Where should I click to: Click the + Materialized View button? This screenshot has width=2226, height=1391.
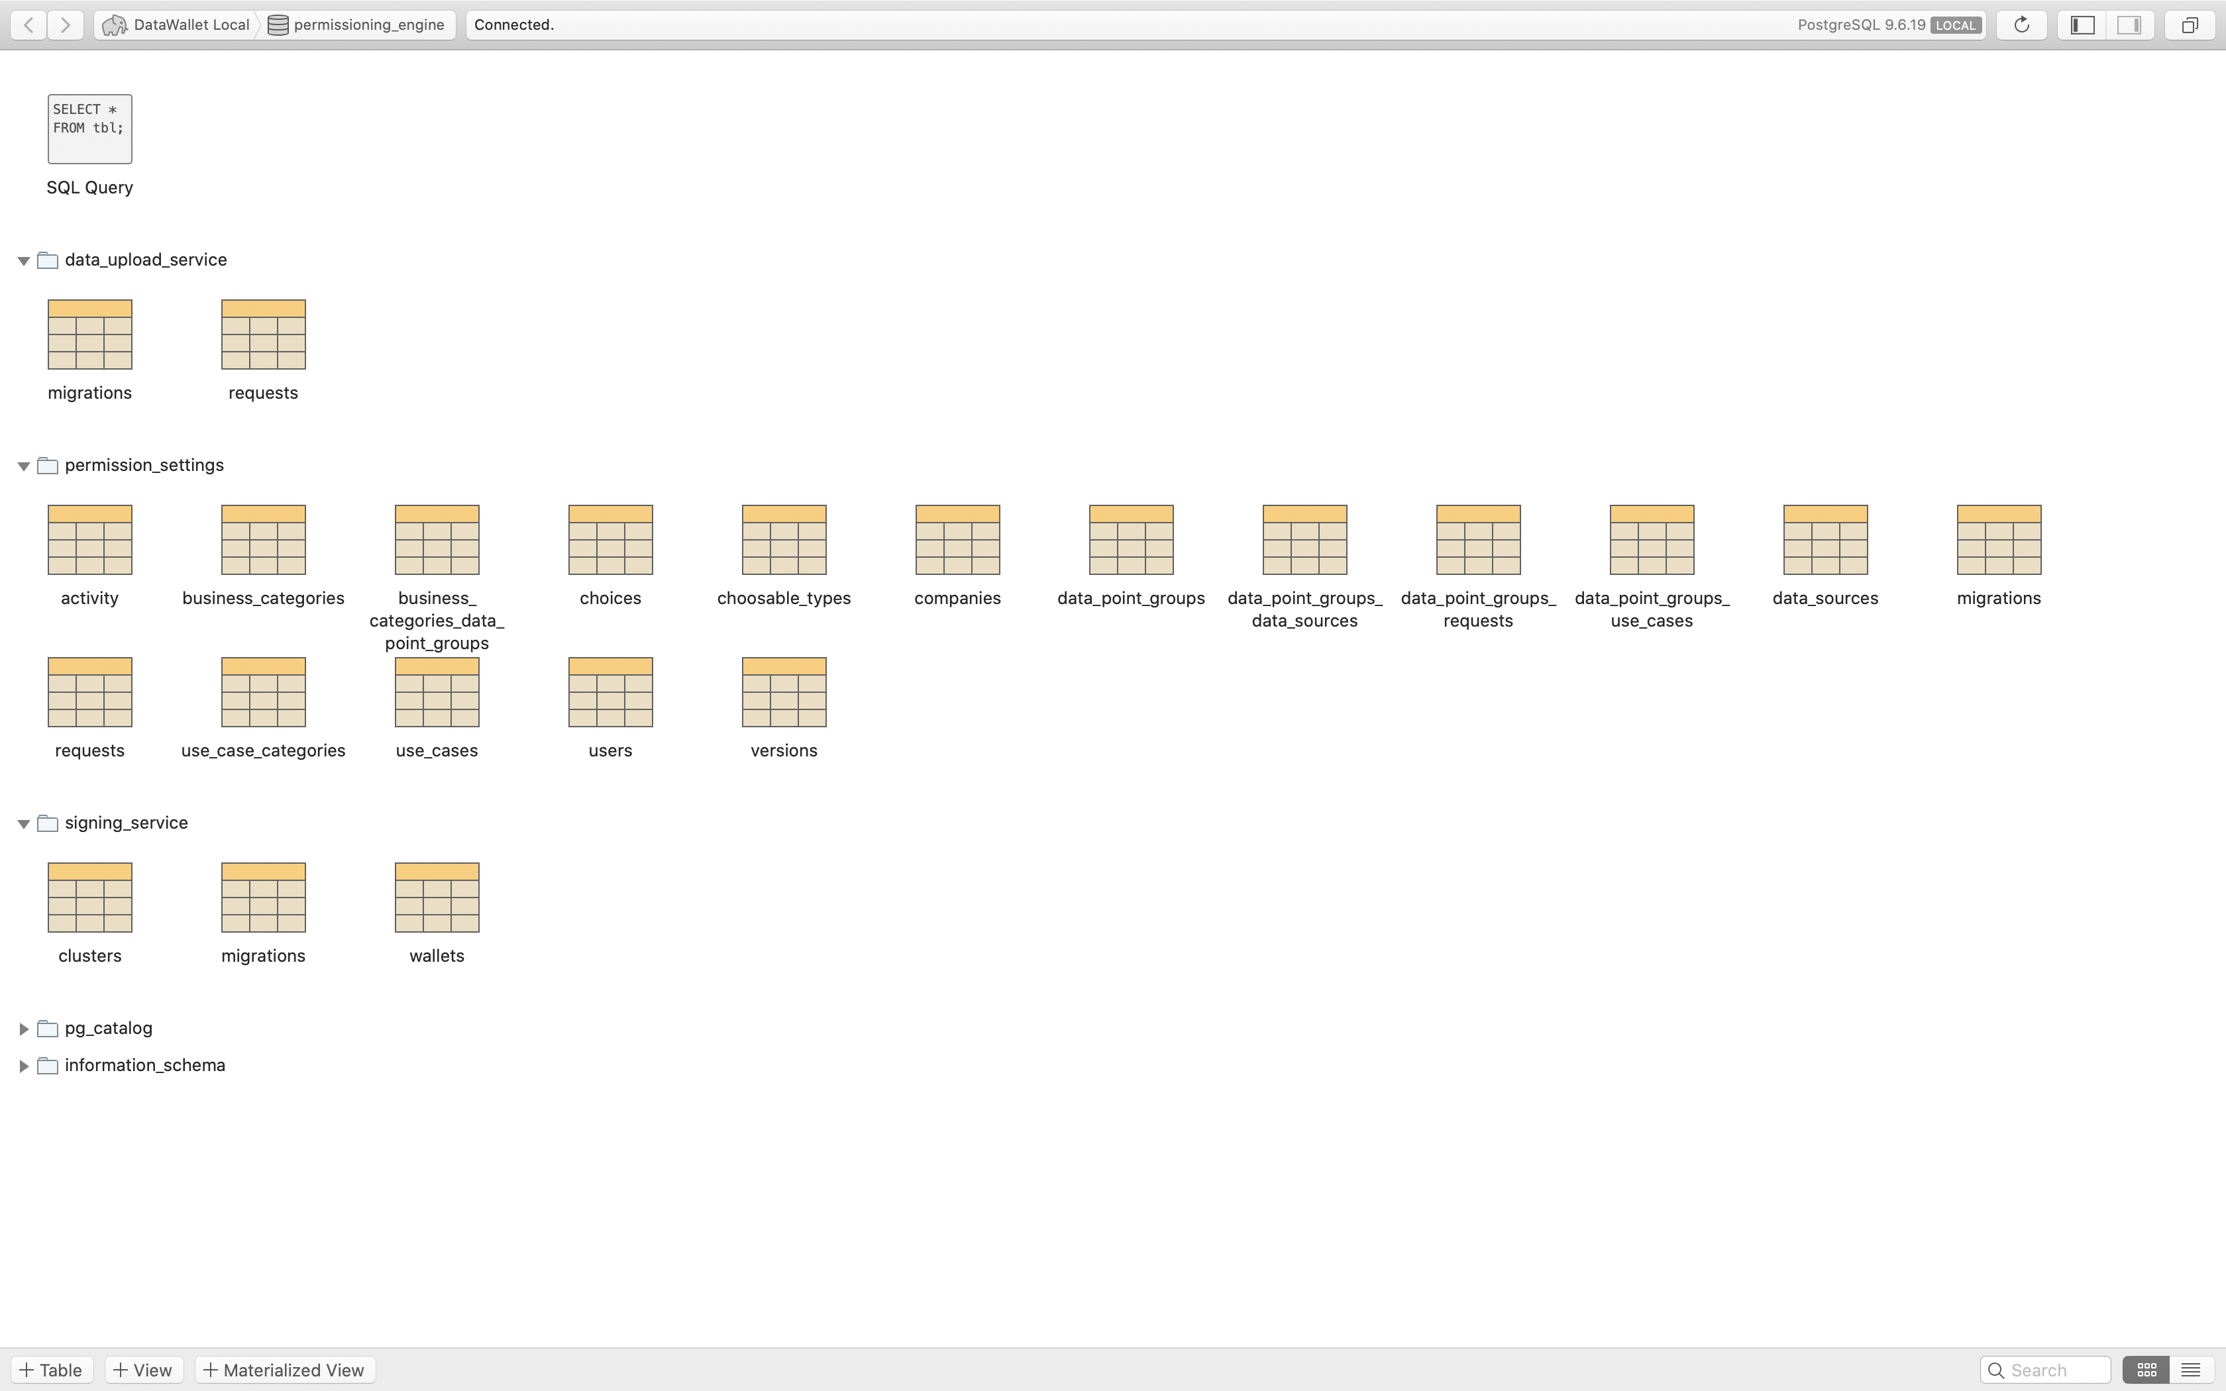point(284,1370)
